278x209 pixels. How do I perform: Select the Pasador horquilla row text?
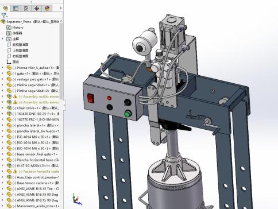point(39,172)
